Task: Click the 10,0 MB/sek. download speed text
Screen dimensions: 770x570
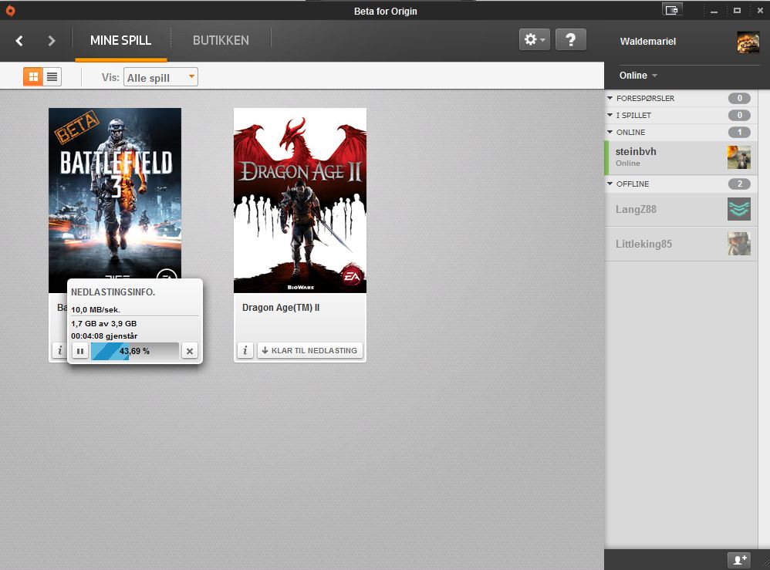Action: 96,310
